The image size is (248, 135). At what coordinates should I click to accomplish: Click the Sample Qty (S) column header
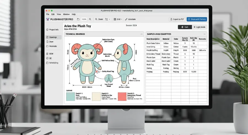[x=185, y=39]
